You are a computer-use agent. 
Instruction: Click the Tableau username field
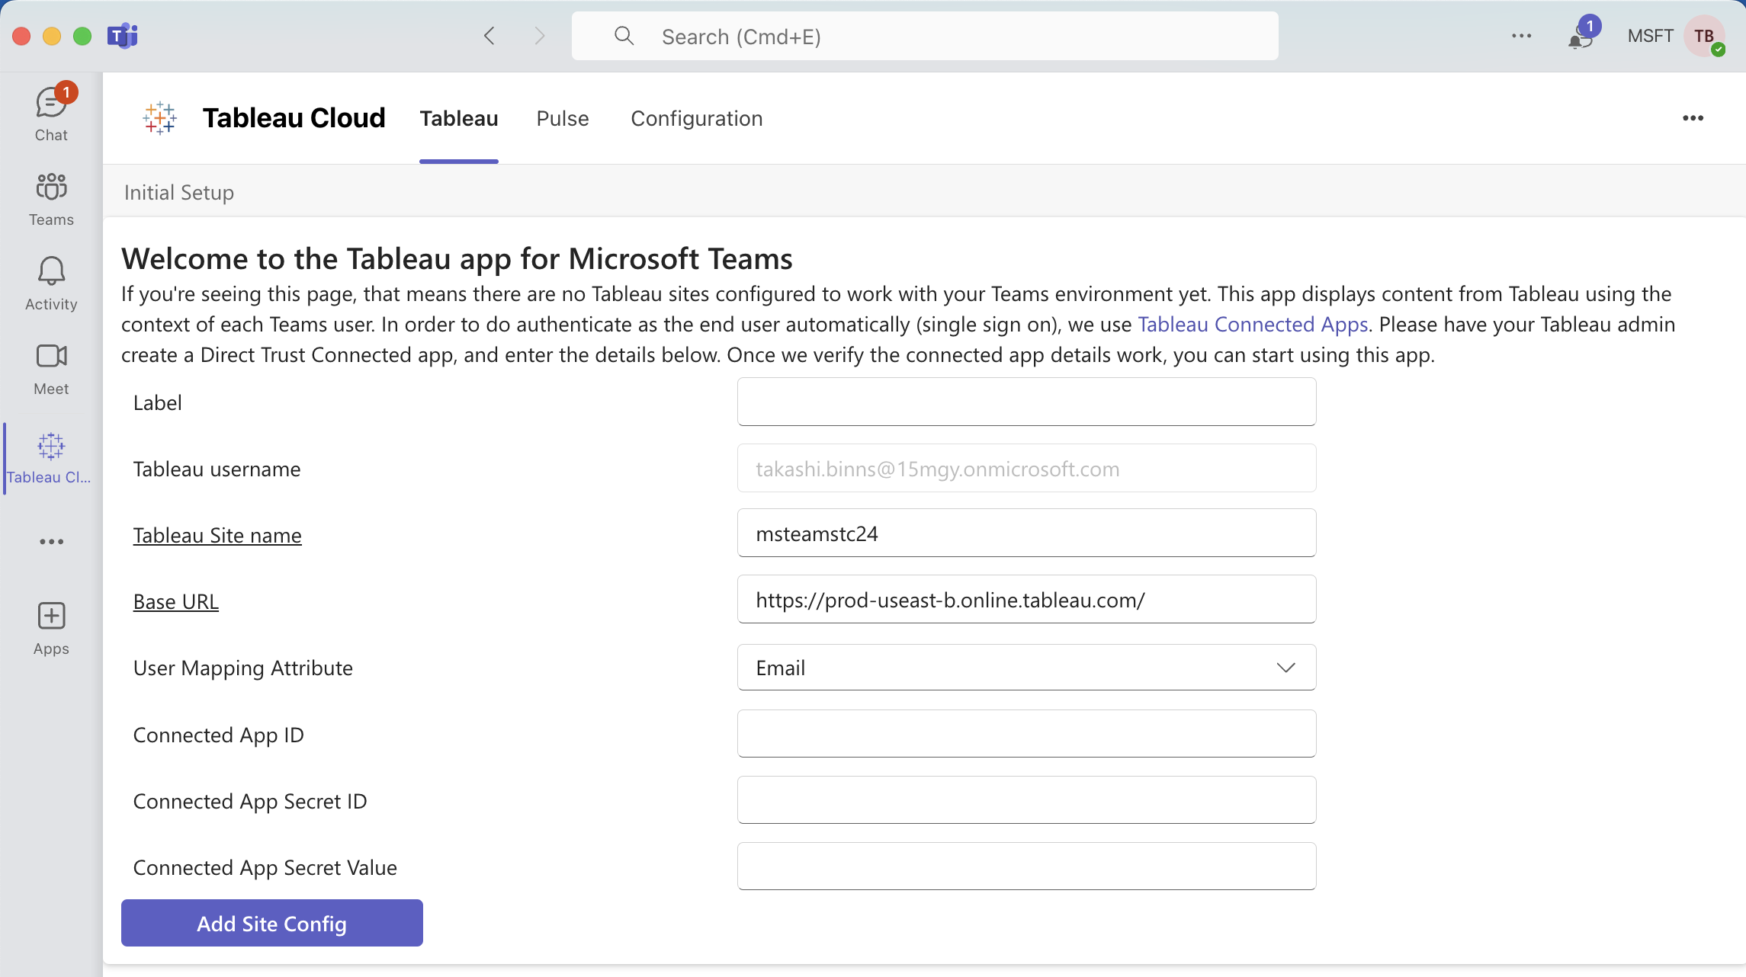(1026, 468)
